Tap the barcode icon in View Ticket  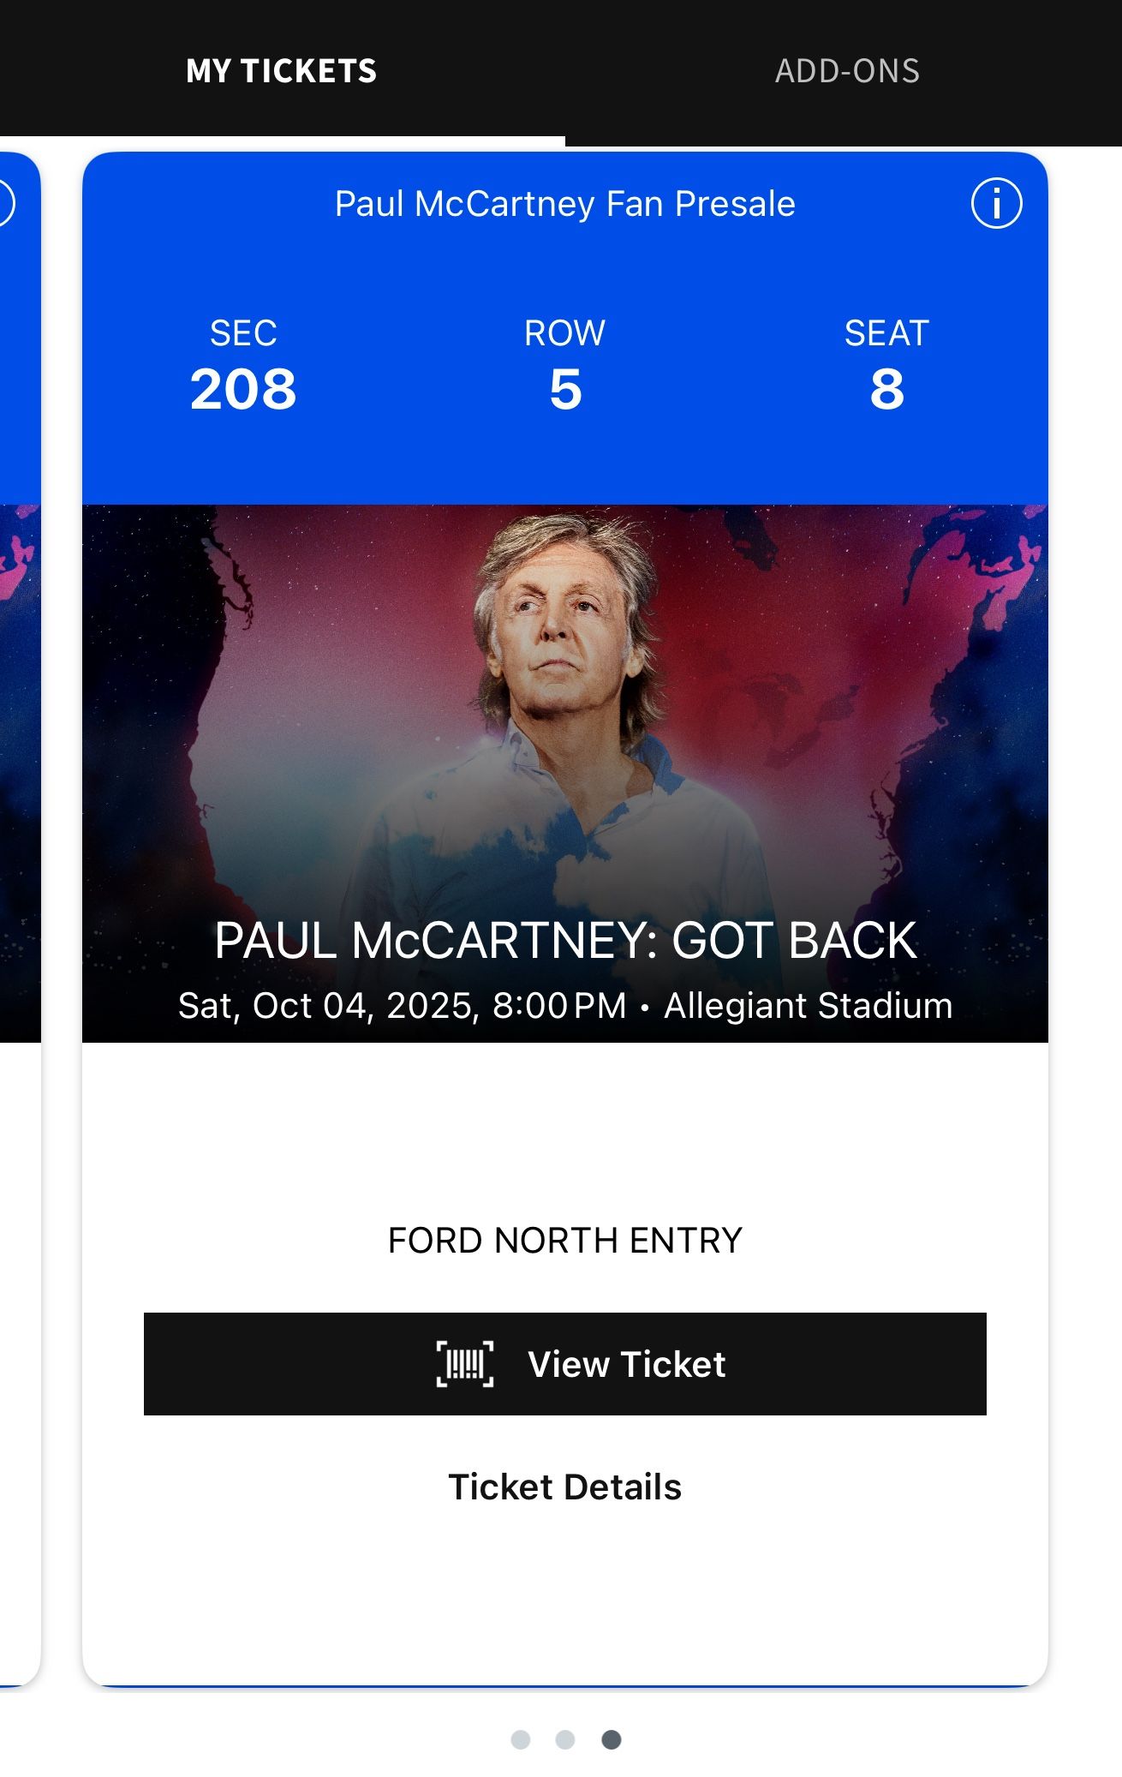click(465, 1363)
